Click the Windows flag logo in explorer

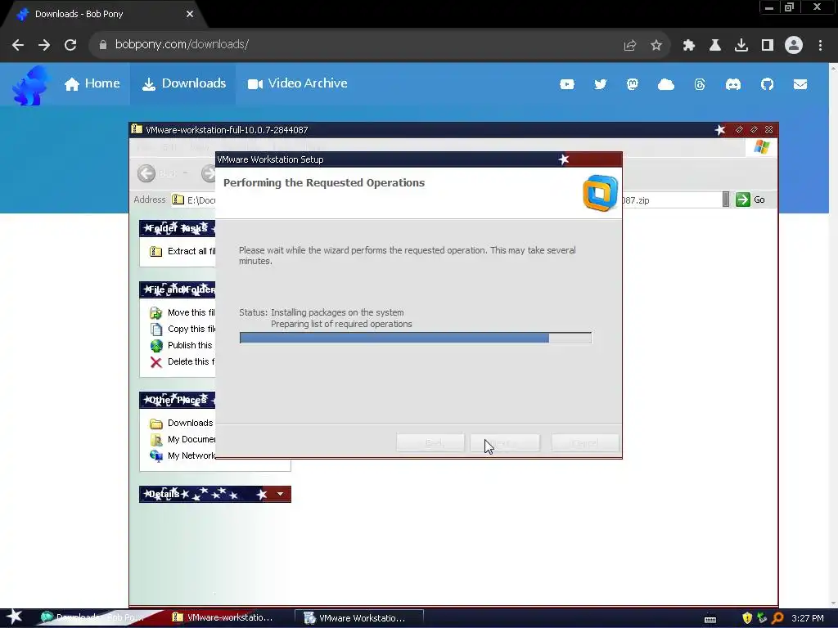click(x=762, y=147)
